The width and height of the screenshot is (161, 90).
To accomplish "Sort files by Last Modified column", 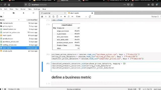I will click(32, 20).
